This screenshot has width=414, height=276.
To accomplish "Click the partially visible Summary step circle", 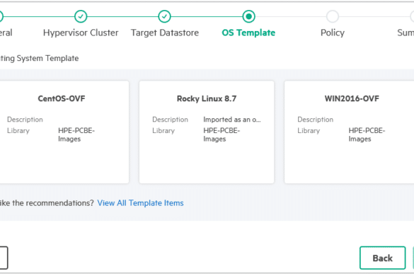I will (x=412, y=16).
